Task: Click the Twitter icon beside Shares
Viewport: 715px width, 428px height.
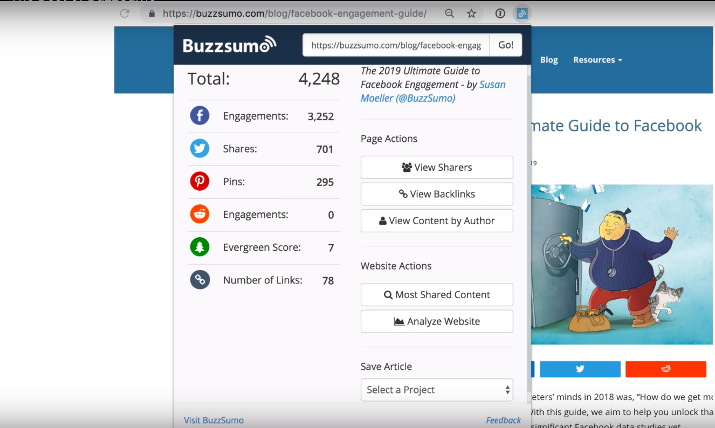Action: click(200, 148)
